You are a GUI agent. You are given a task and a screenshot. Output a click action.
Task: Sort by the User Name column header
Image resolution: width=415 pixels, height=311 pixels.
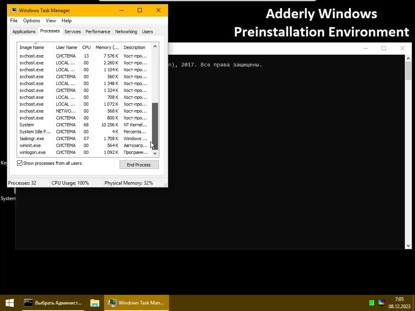66,47
